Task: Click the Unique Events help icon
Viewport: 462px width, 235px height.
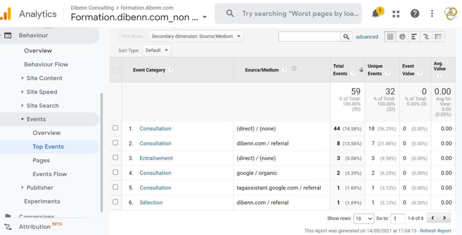Action: pos(388,73)
